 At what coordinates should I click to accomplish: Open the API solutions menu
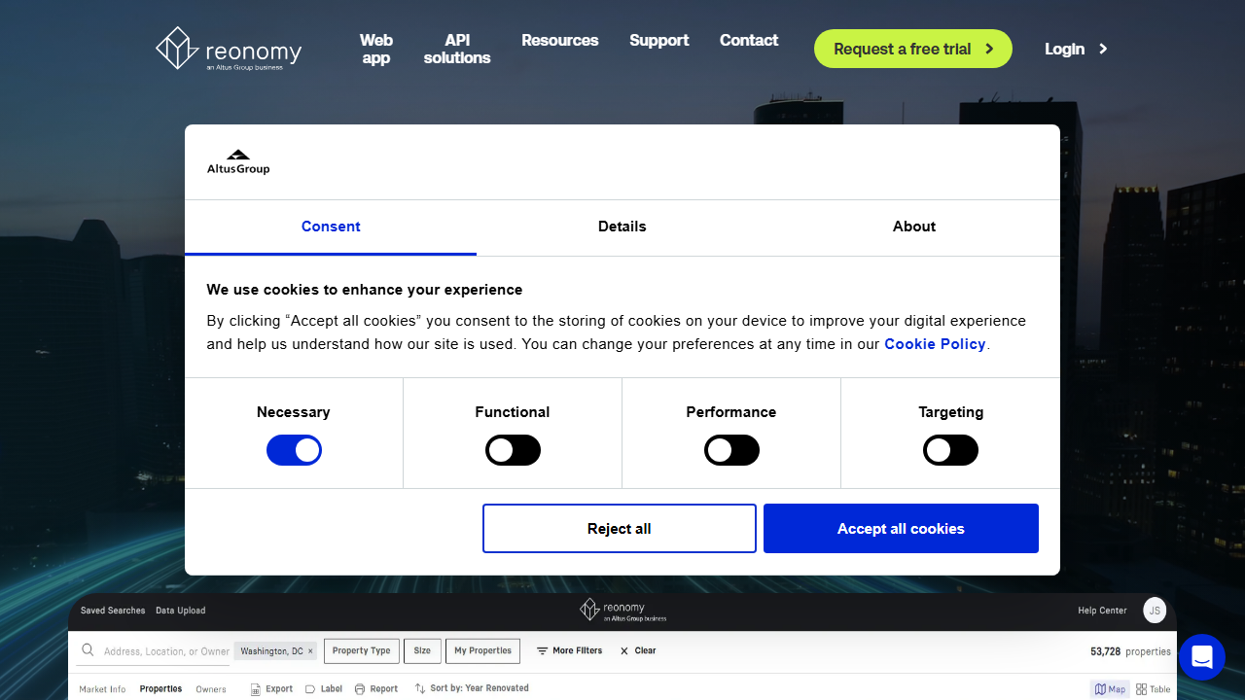pyautogui.click(x=457, y=49)
